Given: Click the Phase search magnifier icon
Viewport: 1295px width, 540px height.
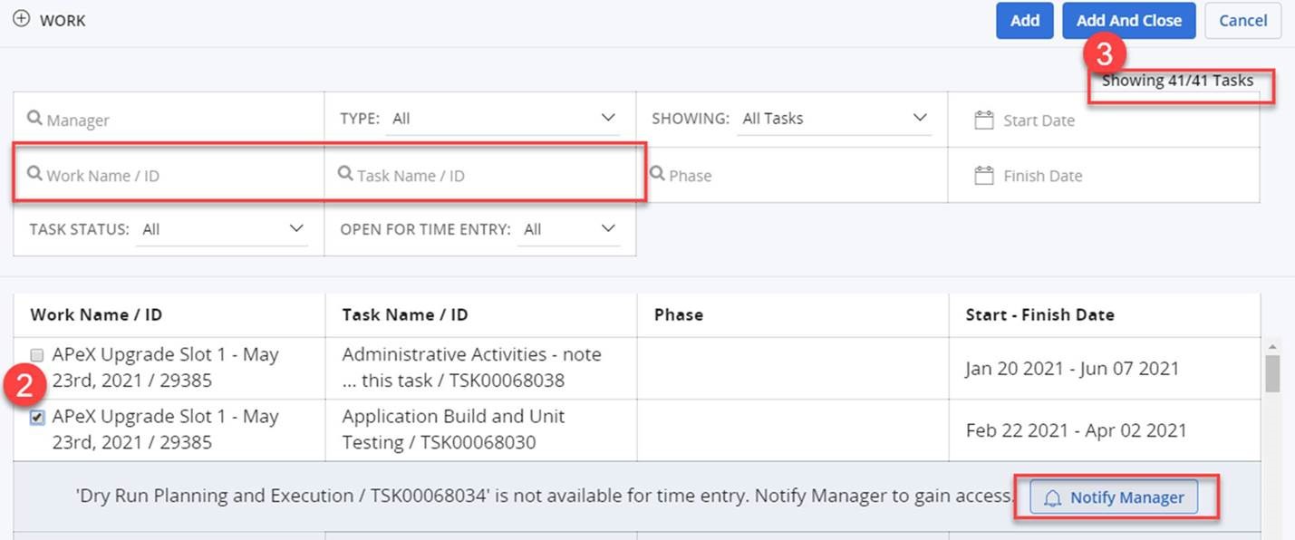Looking at the screenshot, I should (x=658, y=174).
